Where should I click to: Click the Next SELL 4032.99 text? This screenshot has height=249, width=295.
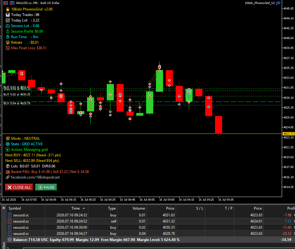[32, 161]
